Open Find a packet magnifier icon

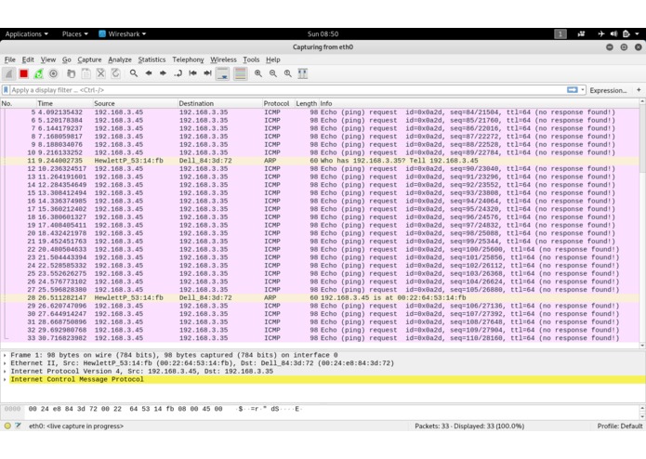click(x=134, y=73)
